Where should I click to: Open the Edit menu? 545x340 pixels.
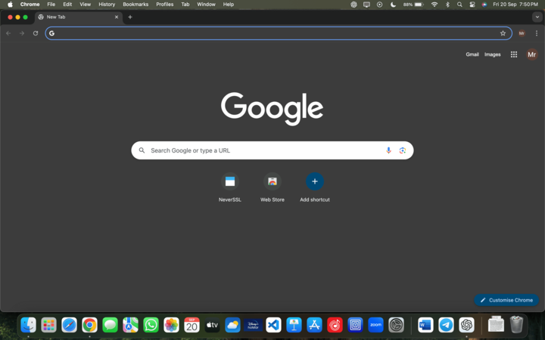[67, 5]
